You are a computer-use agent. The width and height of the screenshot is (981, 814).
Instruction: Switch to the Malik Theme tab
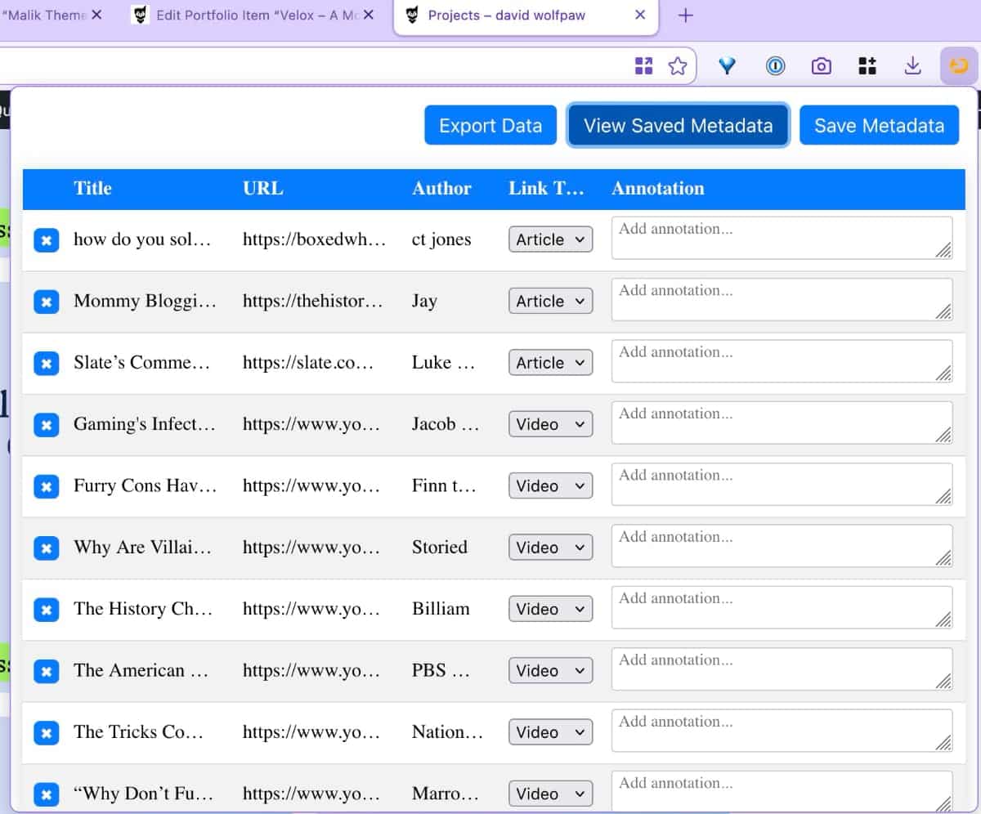click(52, 15)
